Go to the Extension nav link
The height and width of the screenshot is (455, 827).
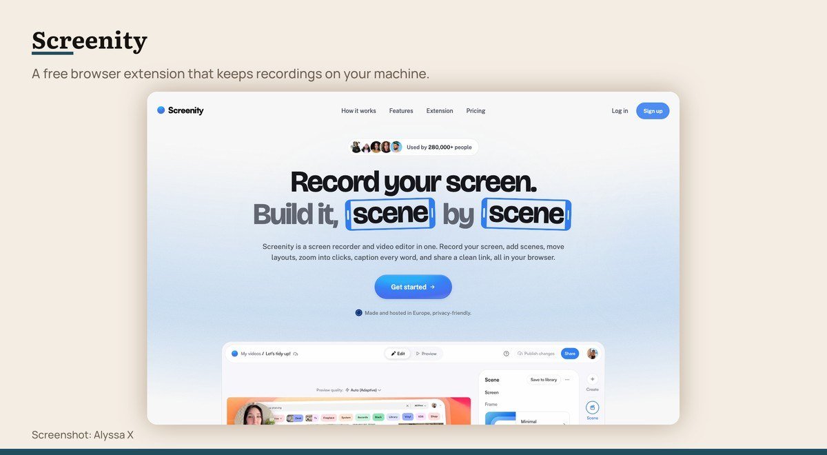tap(440, 111)
